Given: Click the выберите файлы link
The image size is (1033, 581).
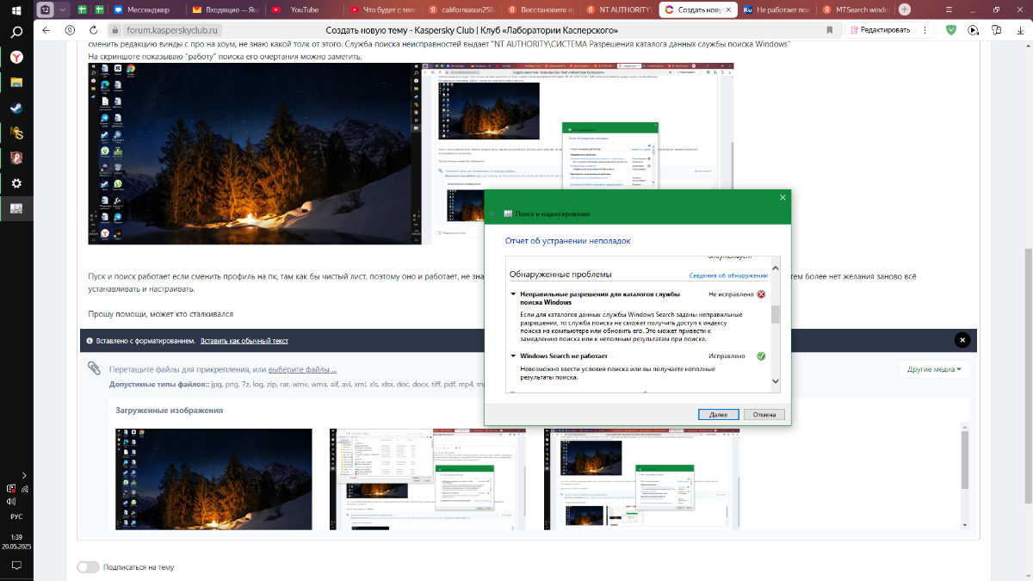Looking at the screenshot, I should 302,370.
